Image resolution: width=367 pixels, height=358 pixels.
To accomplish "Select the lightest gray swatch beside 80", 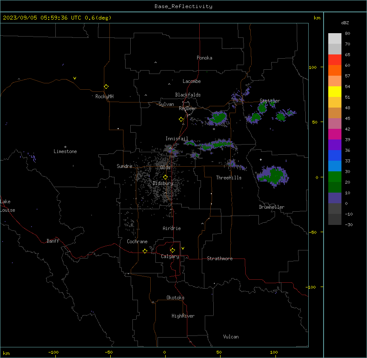I will click(x=335, y=39).
